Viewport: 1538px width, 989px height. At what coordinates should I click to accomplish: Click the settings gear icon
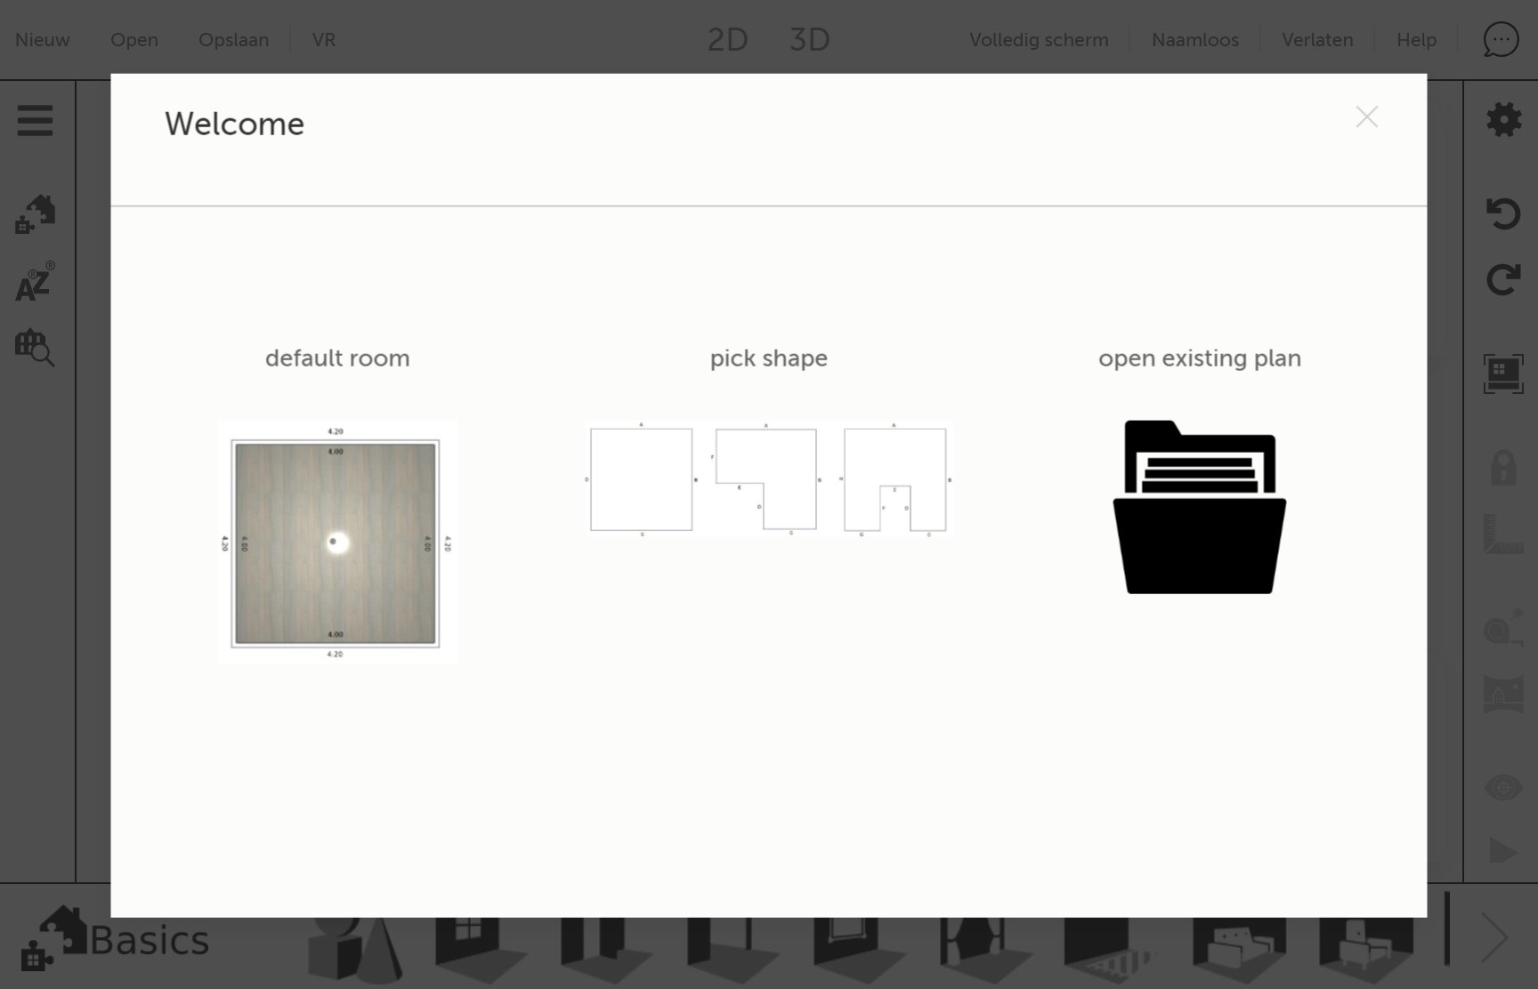1503,120
